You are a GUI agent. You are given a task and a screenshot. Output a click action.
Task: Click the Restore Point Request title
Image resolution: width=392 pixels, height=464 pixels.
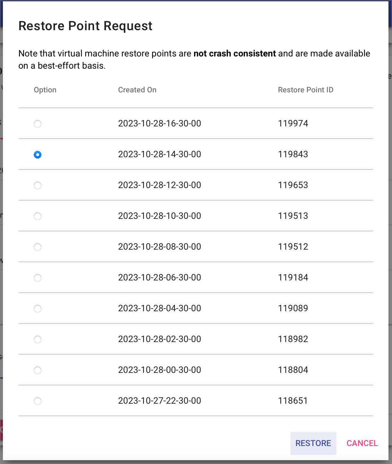(x=85, y=26)
